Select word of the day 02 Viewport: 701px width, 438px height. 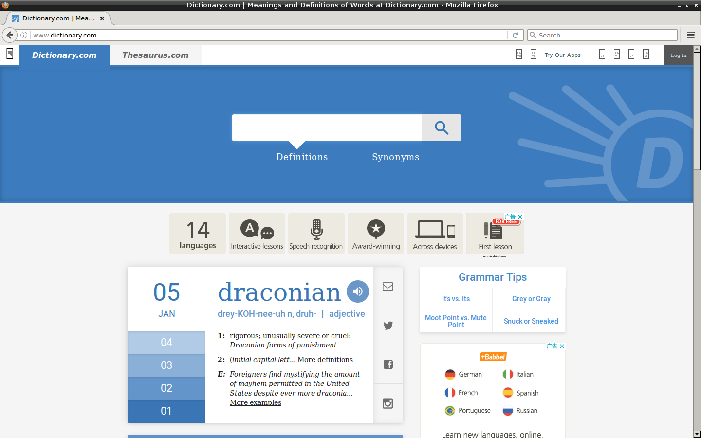tap(166, 388)
